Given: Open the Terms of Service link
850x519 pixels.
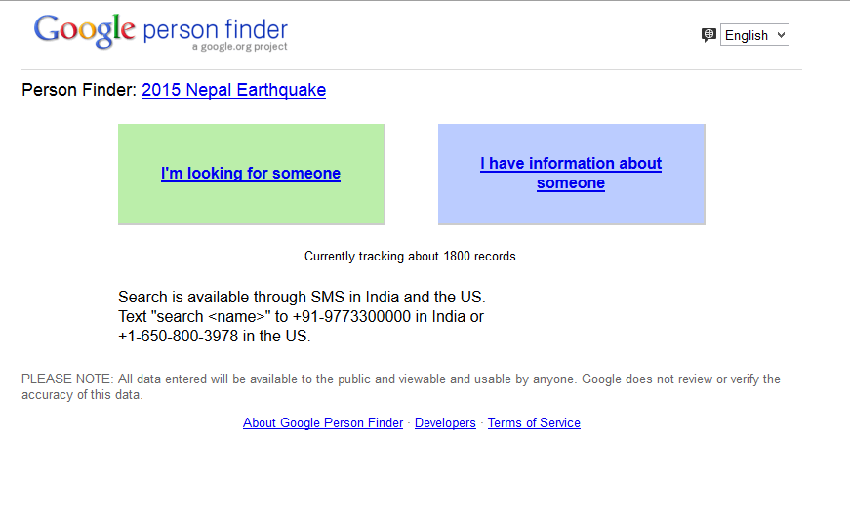Looking at the screenshot, I should pyautogui.click(x=534, y=423).
